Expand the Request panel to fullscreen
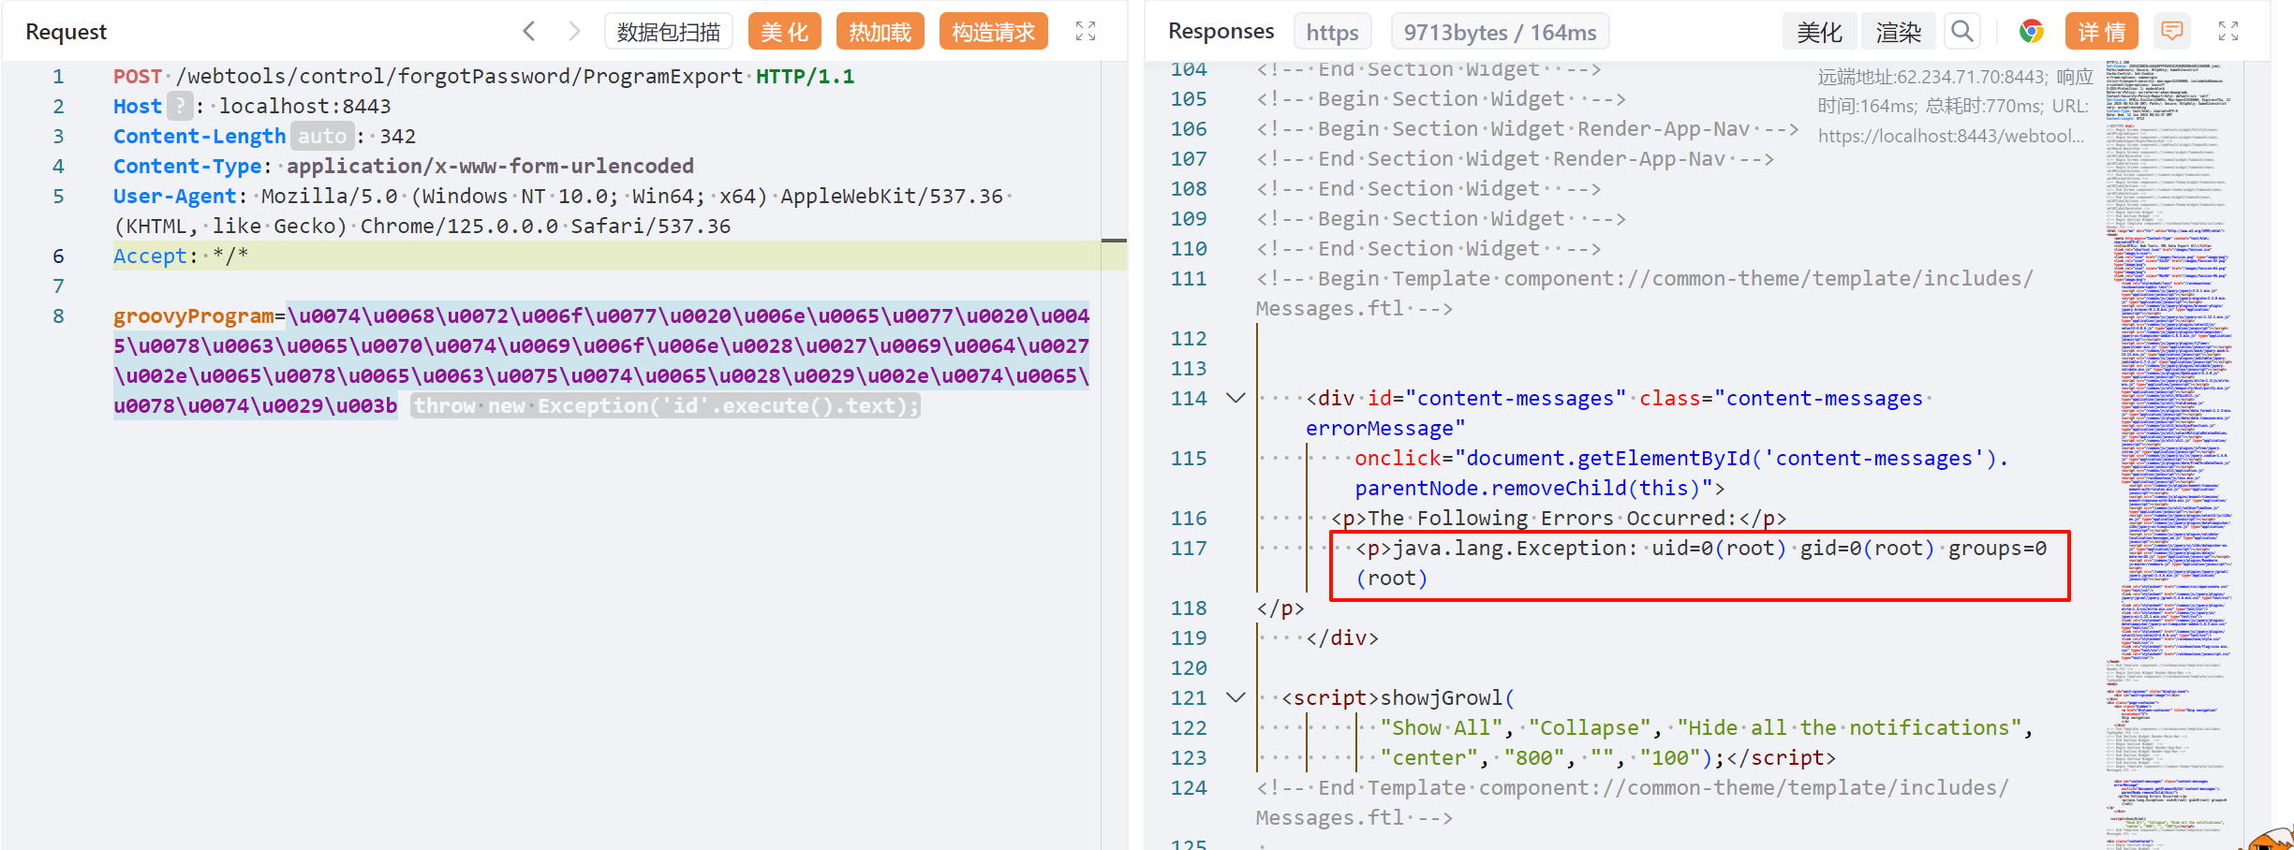Screen dimensions: 2294x850 [x=1085, y=32]
